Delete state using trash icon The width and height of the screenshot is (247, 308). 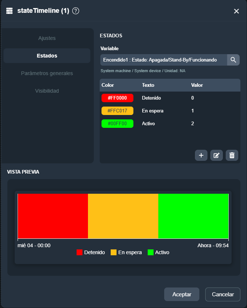(232, 155)
